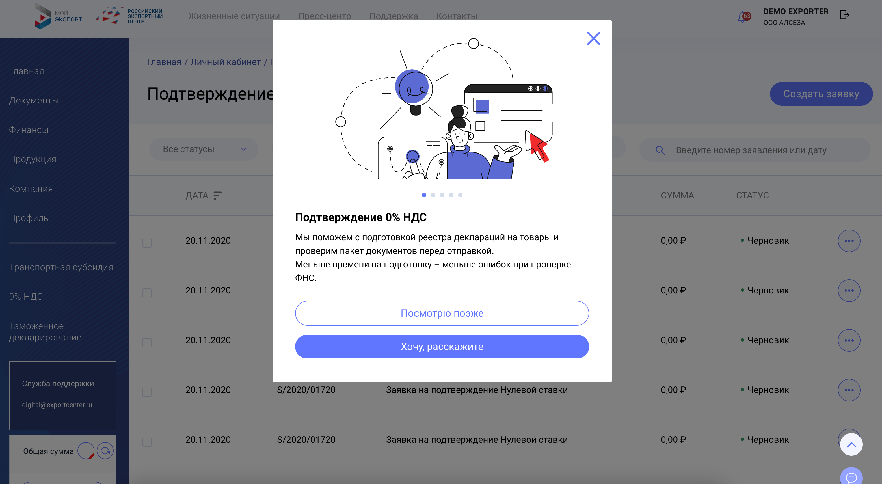
Task: Click the Хочу, расскажите button
Action: click(442, 347)
